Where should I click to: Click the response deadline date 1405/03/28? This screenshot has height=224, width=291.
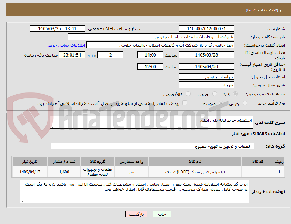(206, 55)
